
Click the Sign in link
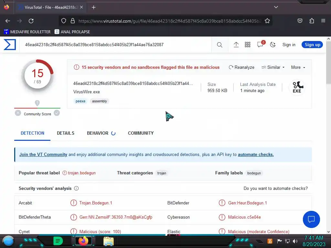[x=289, y=45]
